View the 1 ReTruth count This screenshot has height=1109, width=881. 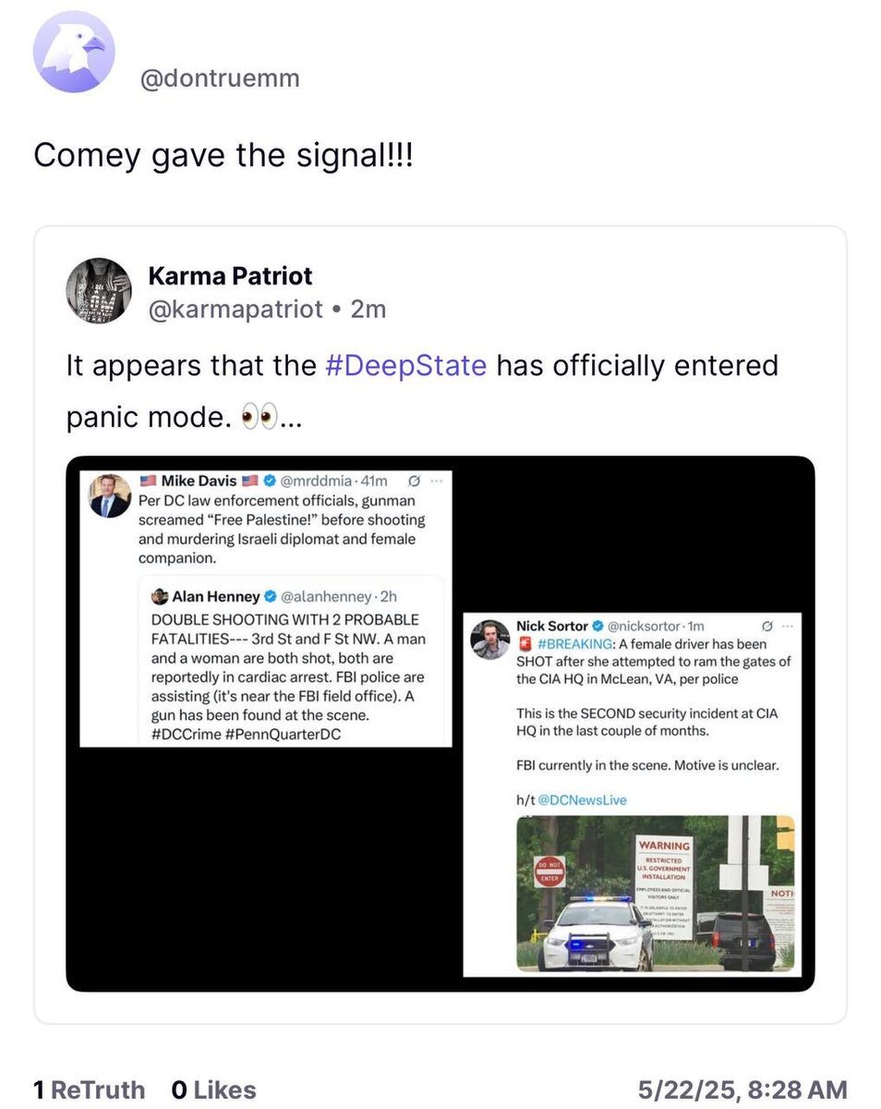point(89,1090)
